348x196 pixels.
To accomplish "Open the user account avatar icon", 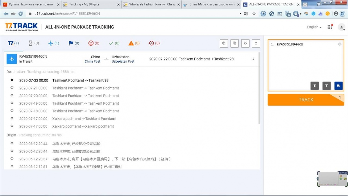I will 341,27.
